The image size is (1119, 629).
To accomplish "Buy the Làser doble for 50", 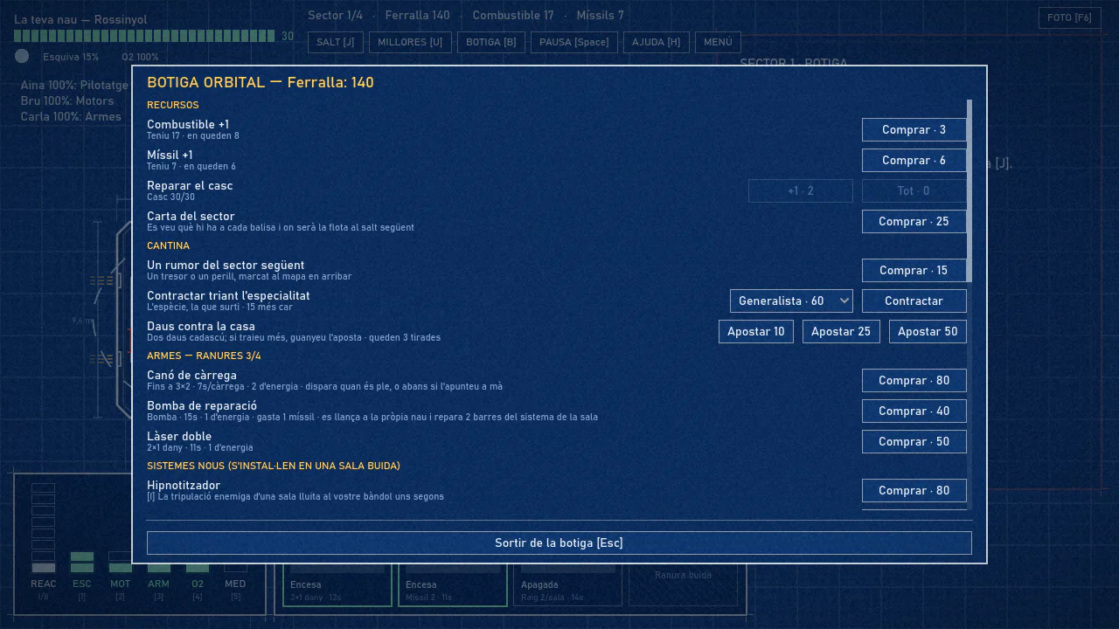I will [914, 441].
